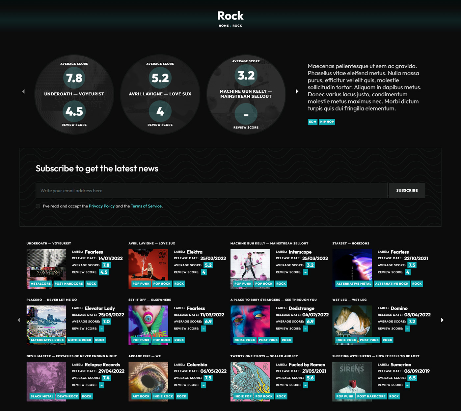Show previous featured album in top carousel
The height and width of the screenshot is (411, 461).
point(23,91)
